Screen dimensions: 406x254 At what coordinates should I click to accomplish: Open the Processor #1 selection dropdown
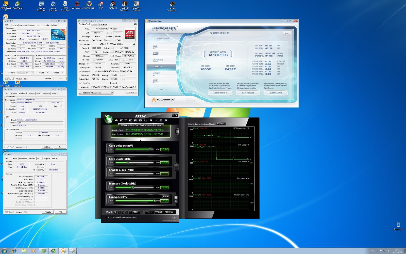[x=25, y=73]
